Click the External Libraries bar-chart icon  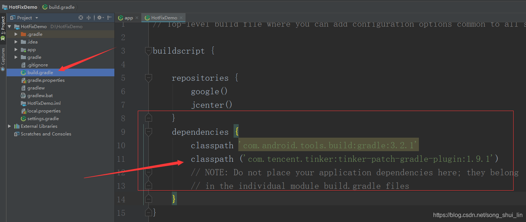click(17, 126)
